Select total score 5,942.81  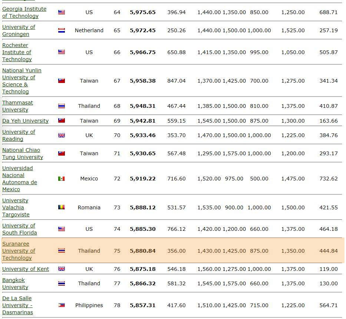(x=143, y=121)
